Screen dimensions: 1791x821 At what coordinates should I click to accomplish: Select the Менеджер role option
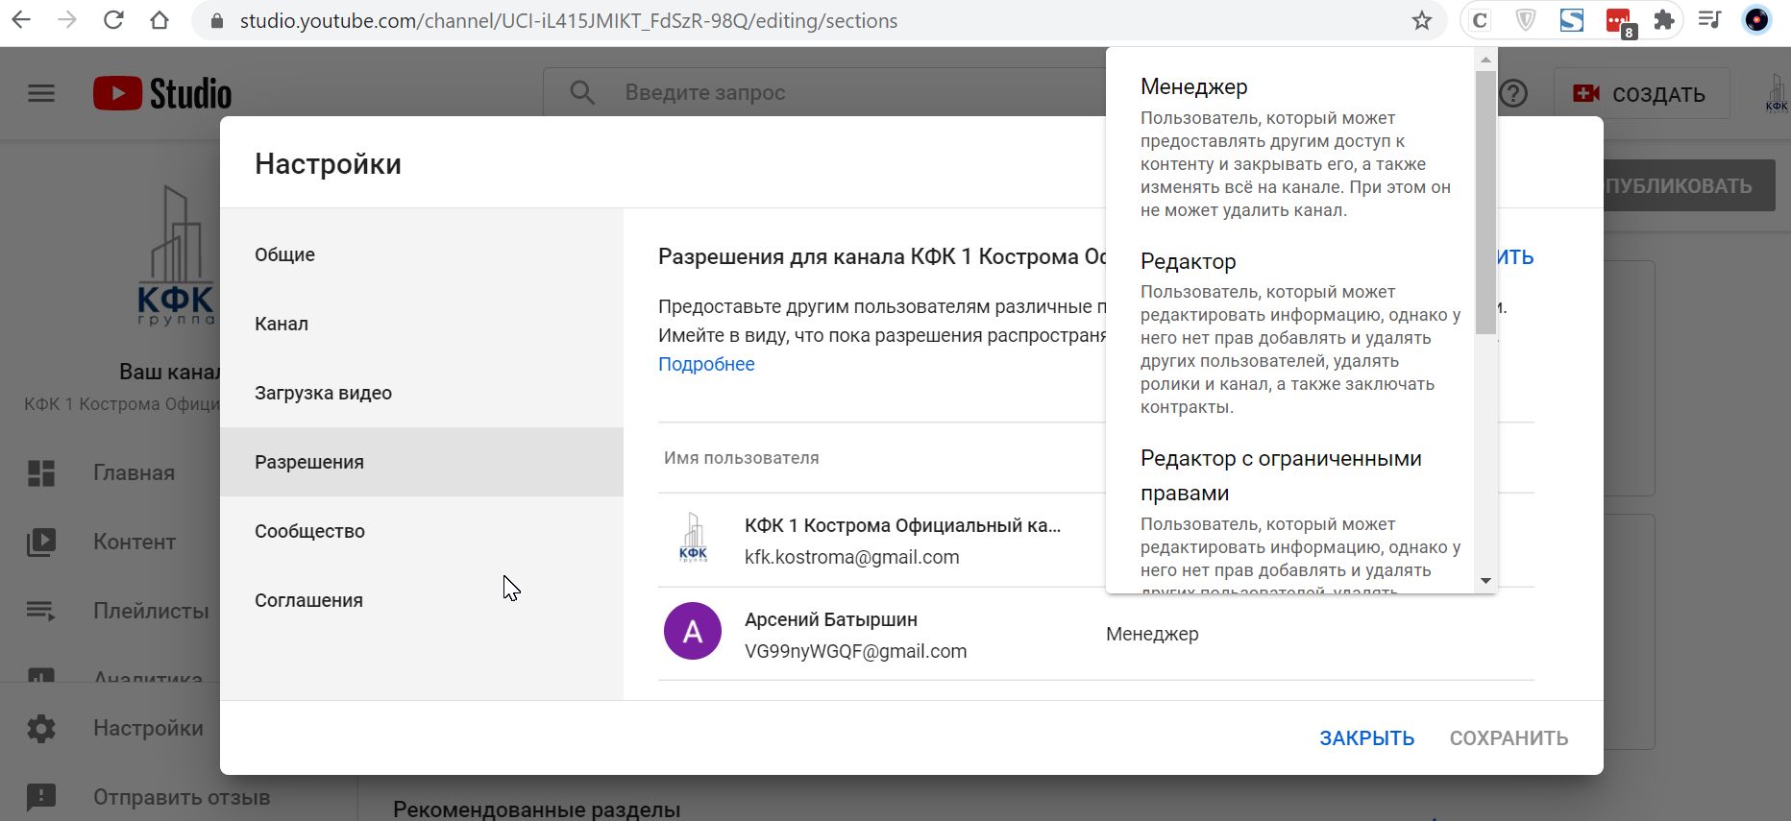[1194, 87]
